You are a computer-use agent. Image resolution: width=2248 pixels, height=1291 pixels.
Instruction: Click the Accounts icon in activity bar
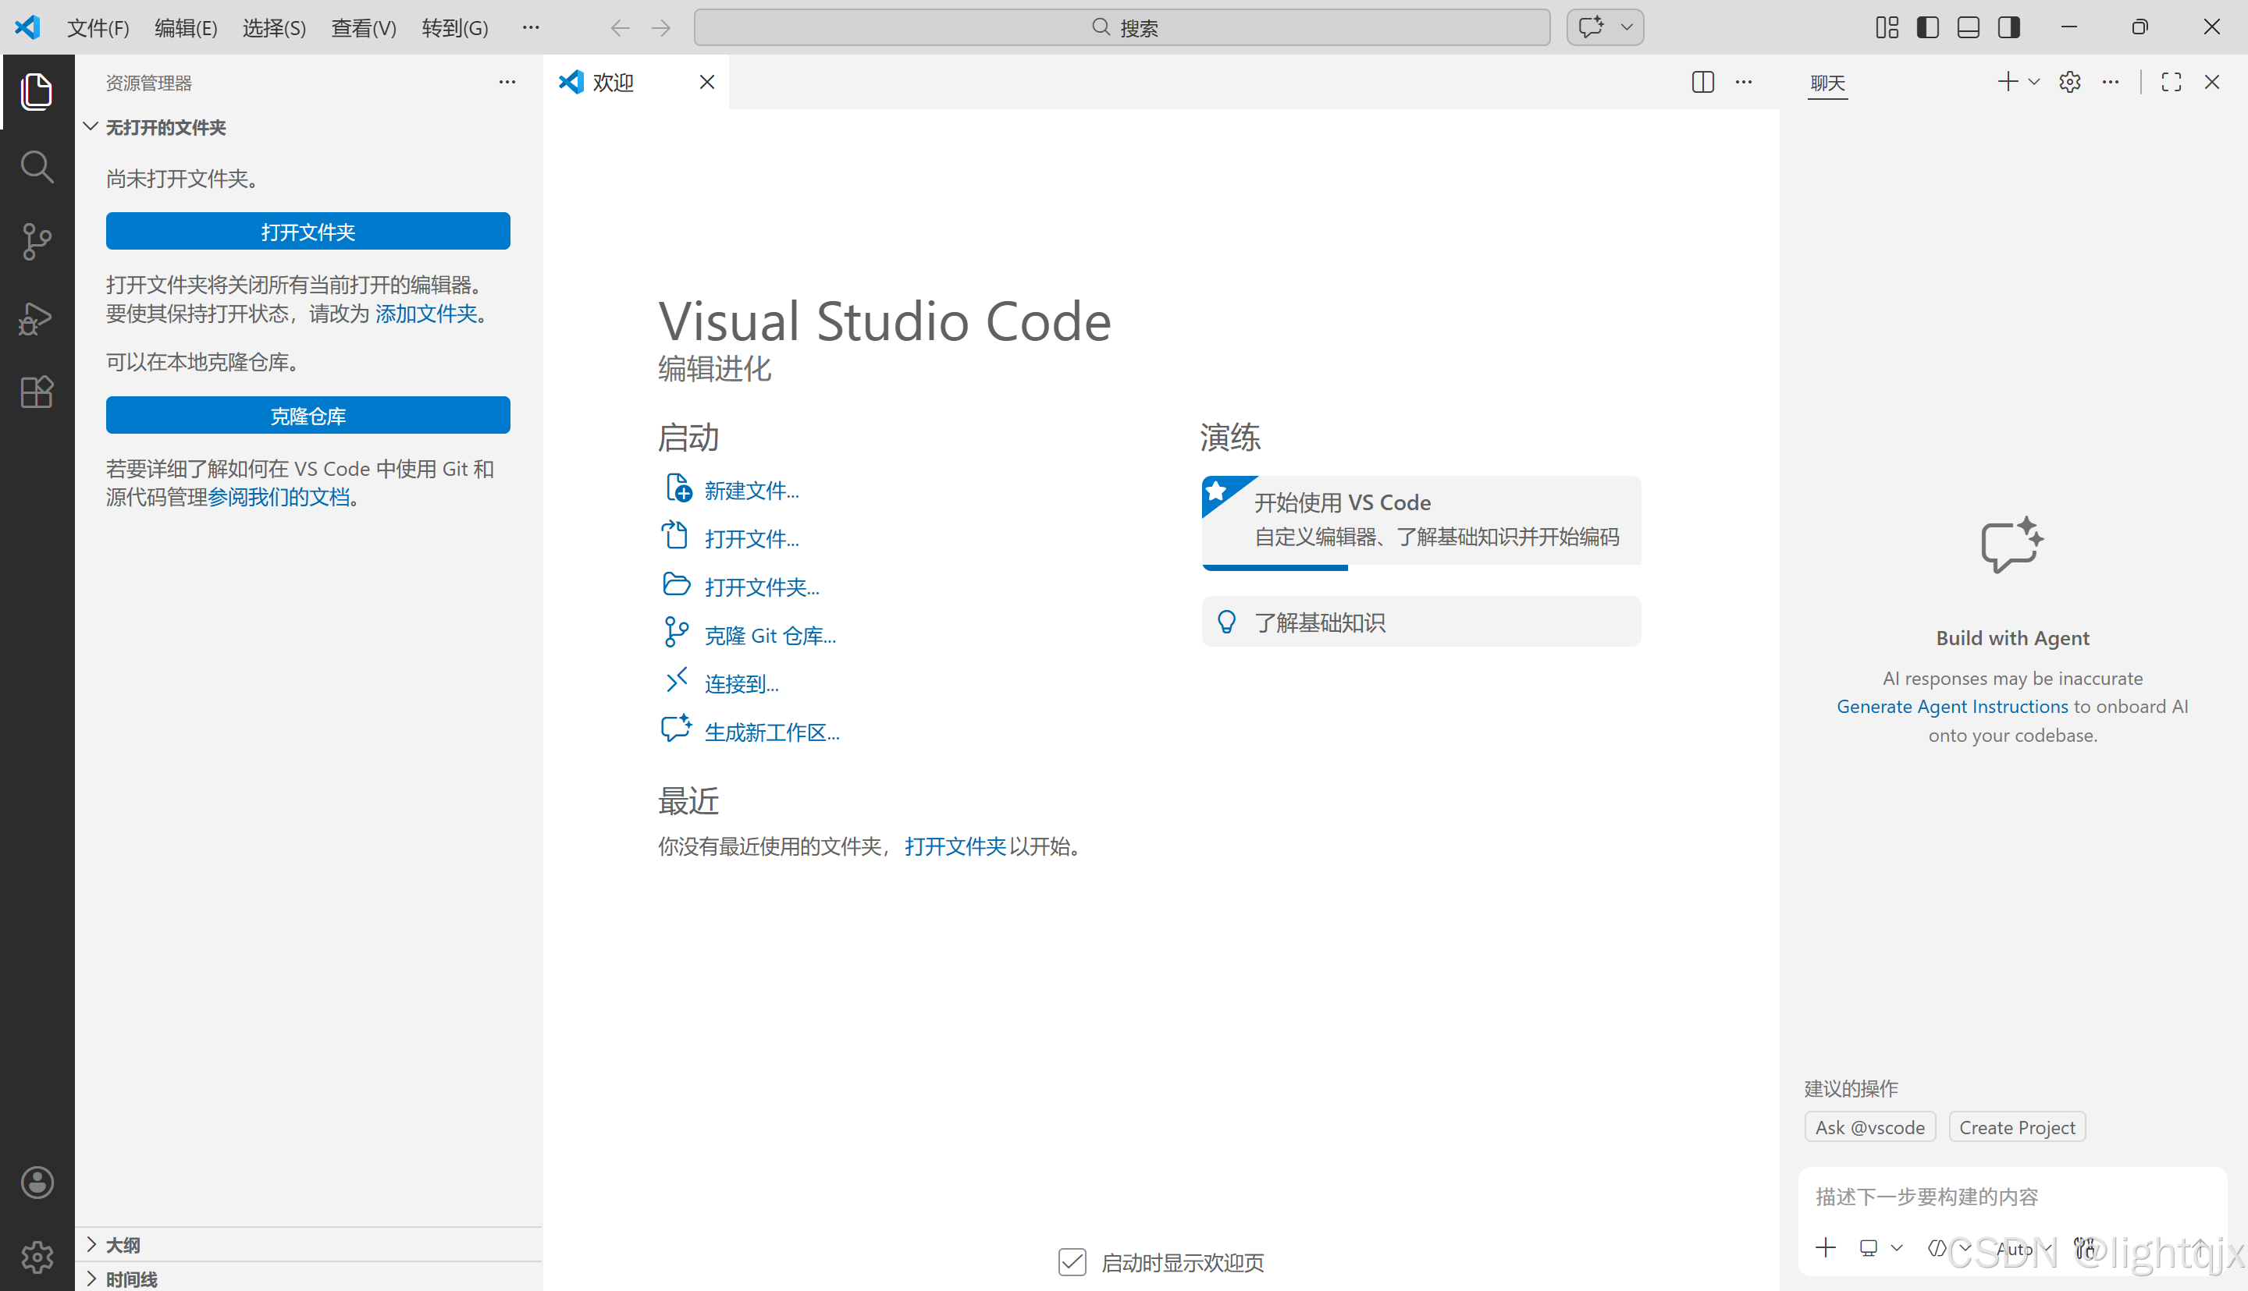coord(37,1182)
